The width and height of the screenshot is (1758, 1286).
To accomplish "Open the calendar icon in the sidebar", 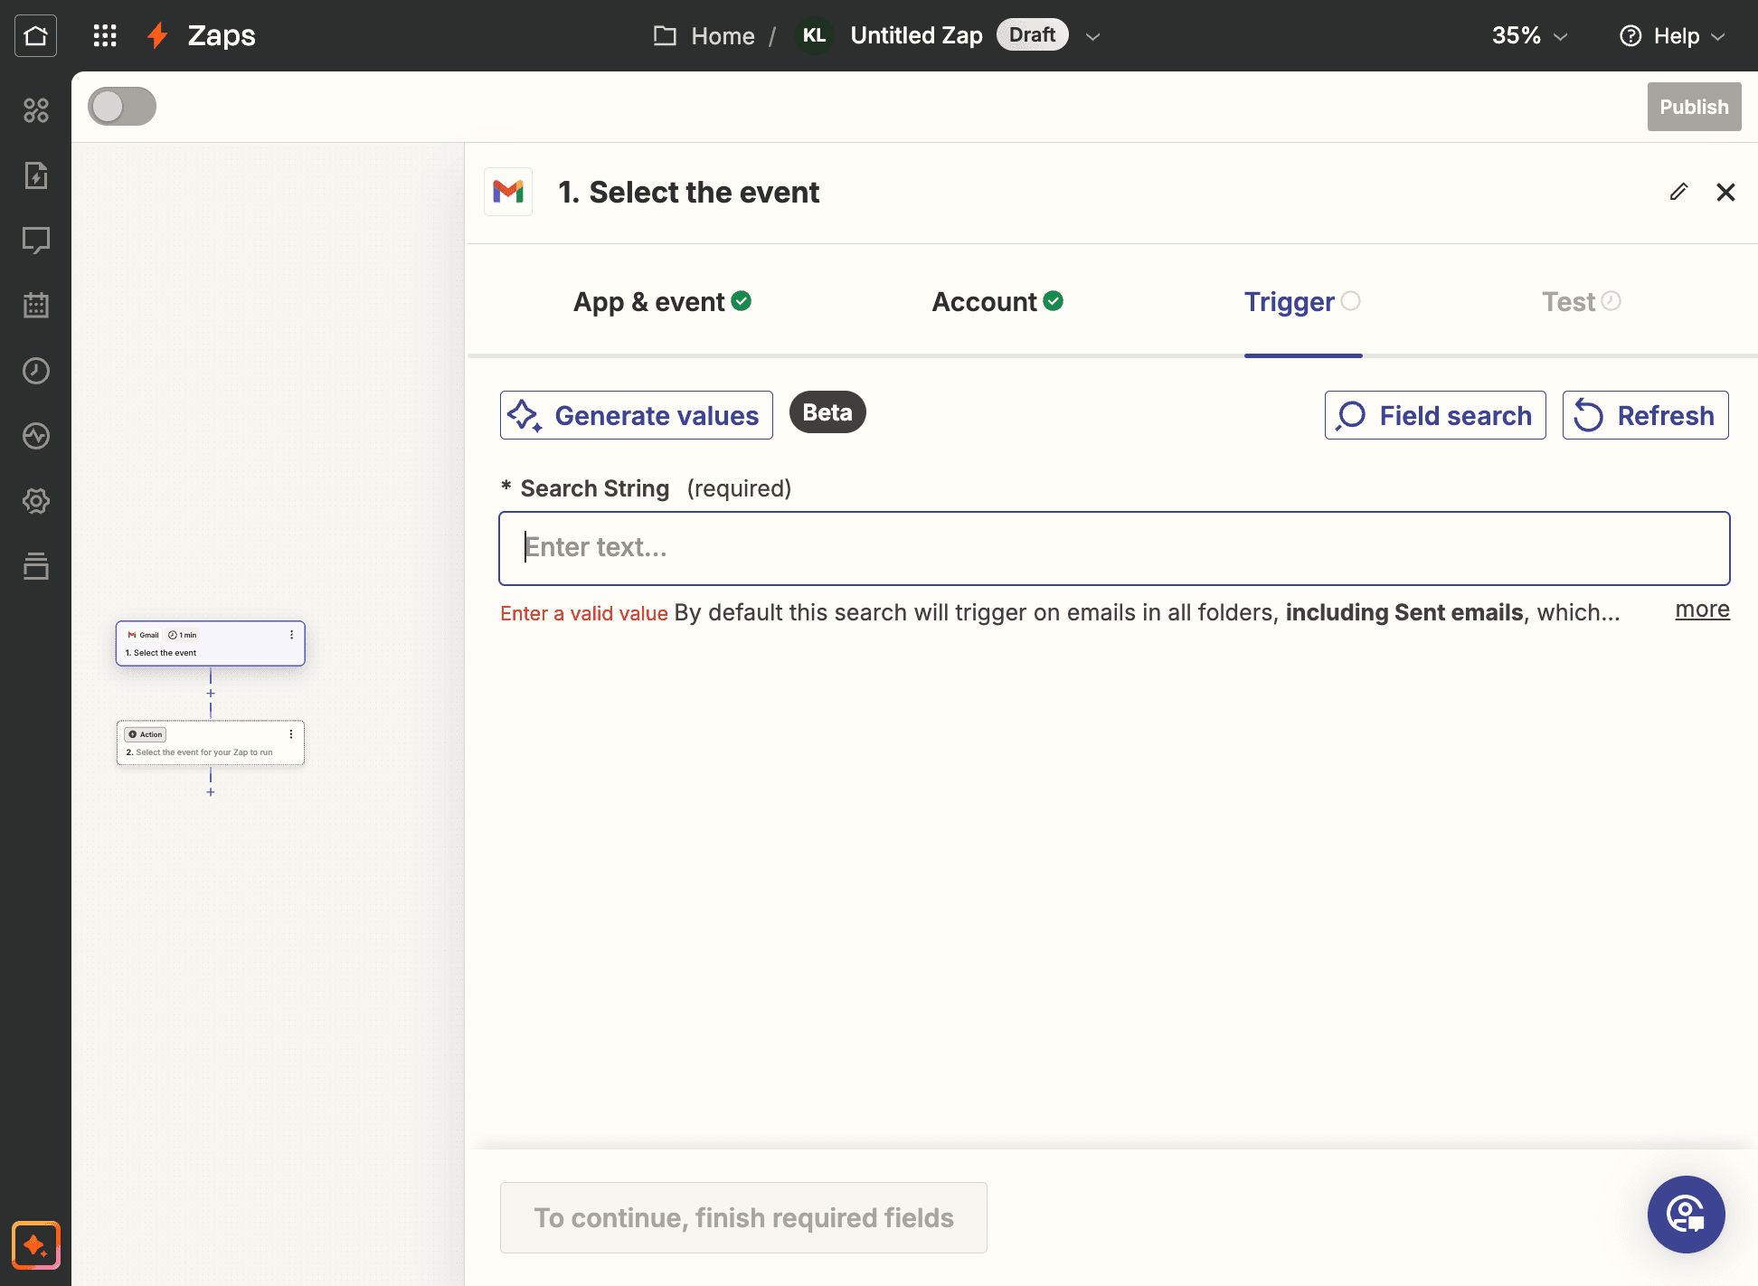I will 36,306.
